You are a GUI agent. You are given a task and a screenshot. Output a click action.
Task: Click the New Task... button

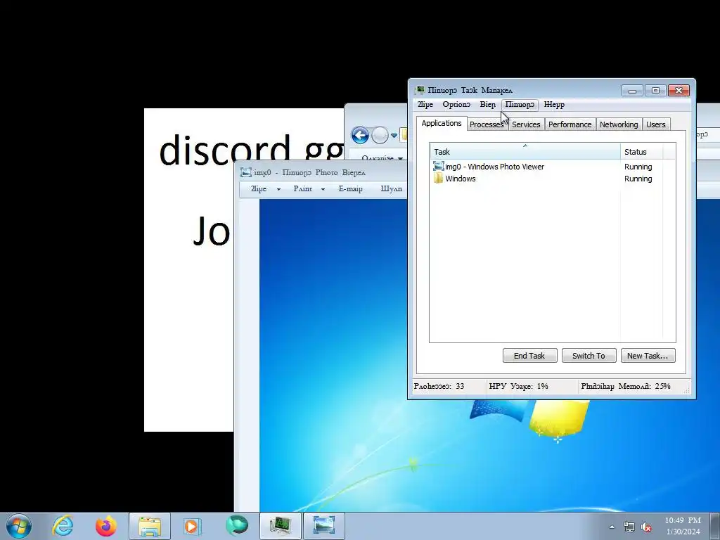[x=648, y=355]
